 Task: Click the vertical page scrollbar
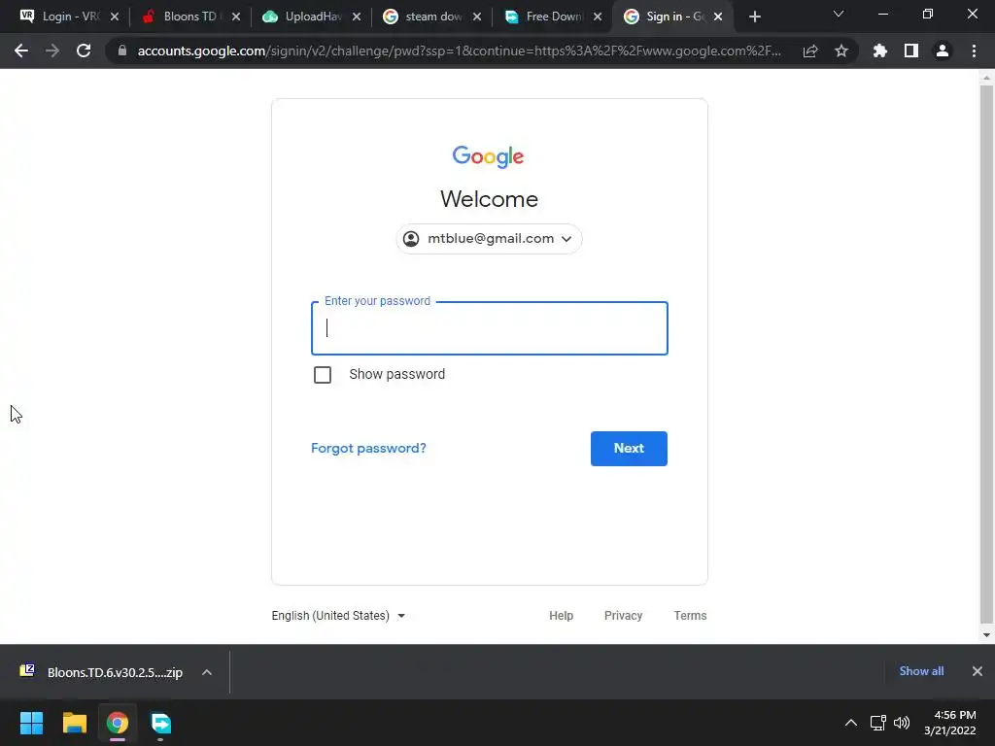click(x=985, y=354)
